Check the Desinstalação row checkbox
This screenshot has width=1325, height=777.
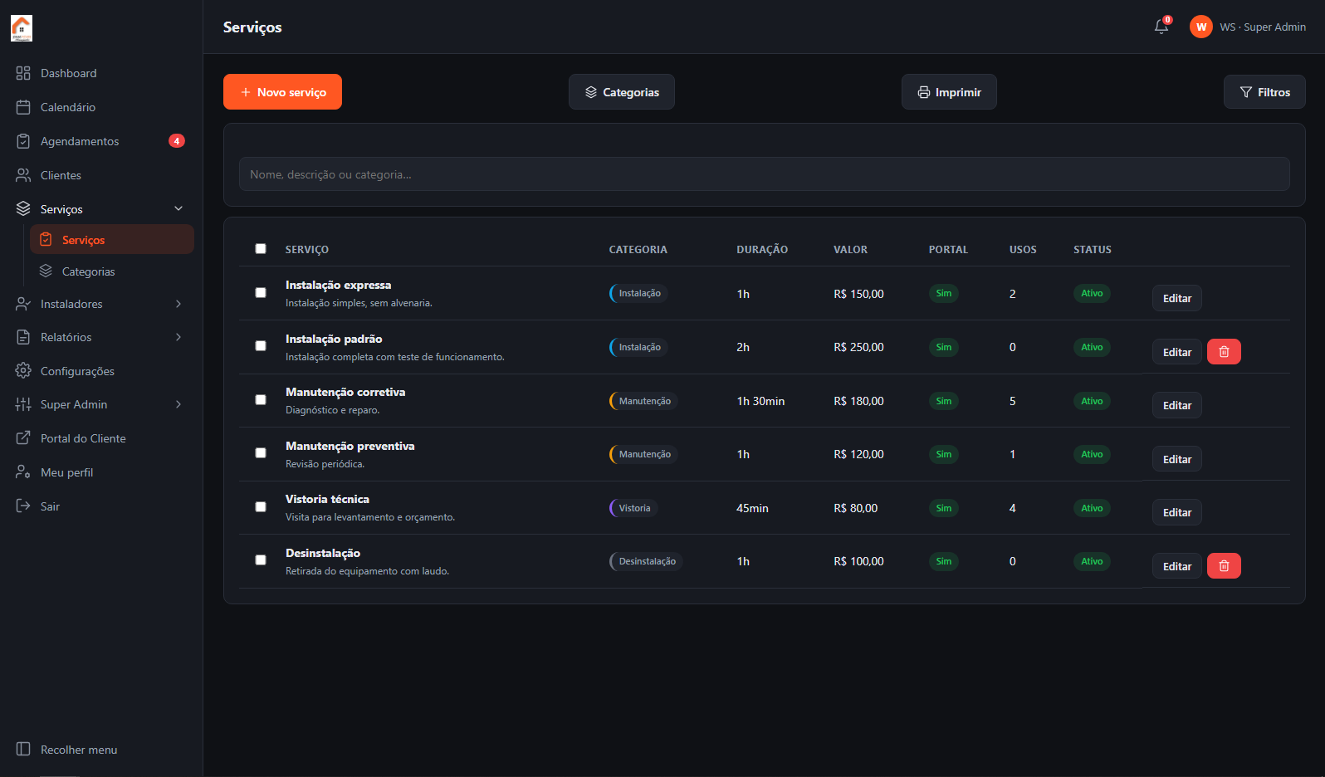click(x=261, y=560)
